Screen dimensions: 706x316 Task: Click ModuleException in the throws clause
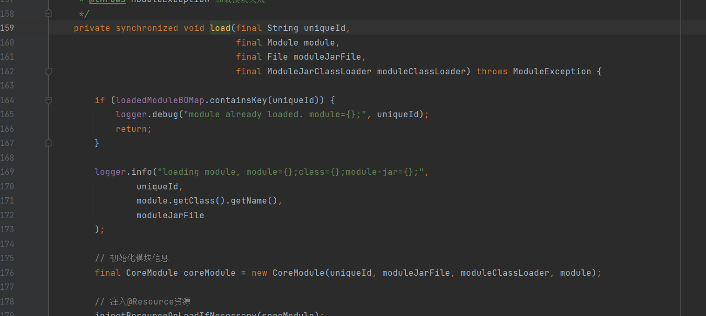(552, 71)
